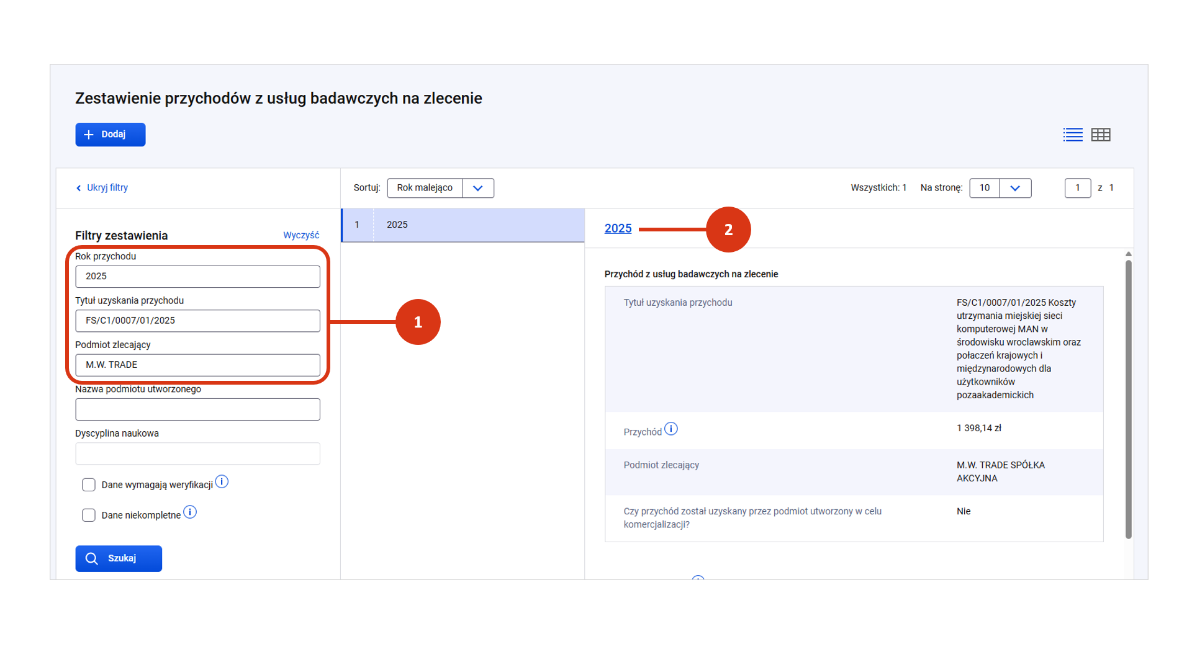Image resolution: width=1192 pixels, height=670 pixels.
Task: Open the 2025 detail header link
Action: (x=618, y=228)
